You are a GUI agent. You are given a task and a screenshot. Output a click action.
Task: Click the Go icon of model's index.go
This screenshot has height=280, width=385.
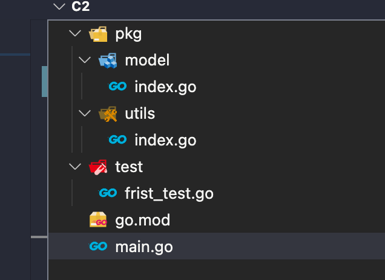pos(117,87)
